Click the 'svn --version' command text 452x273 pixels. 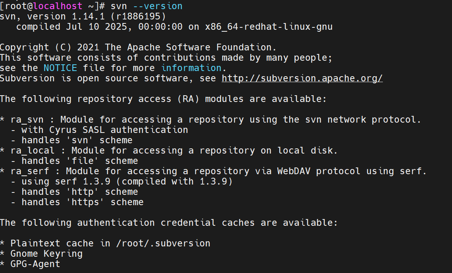pyautogui.click(x=147, y=6)
